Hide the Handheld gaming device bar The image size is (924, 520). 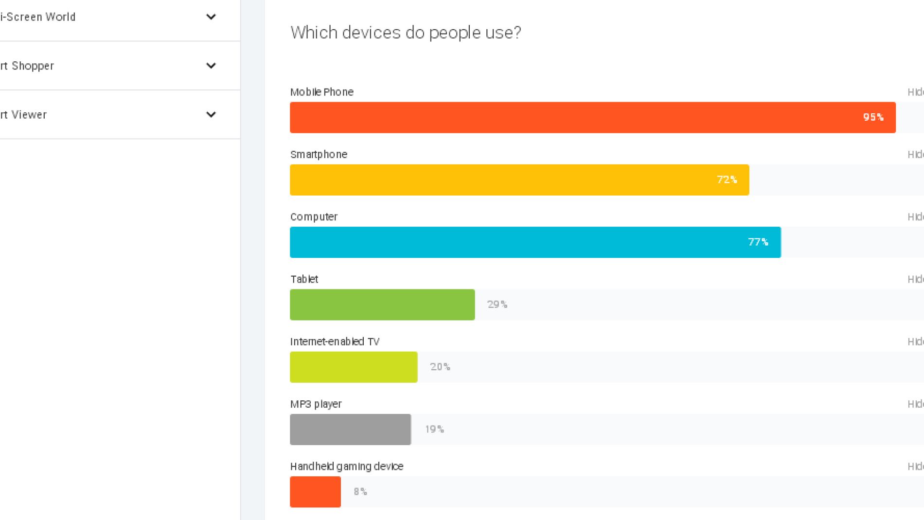915,466
